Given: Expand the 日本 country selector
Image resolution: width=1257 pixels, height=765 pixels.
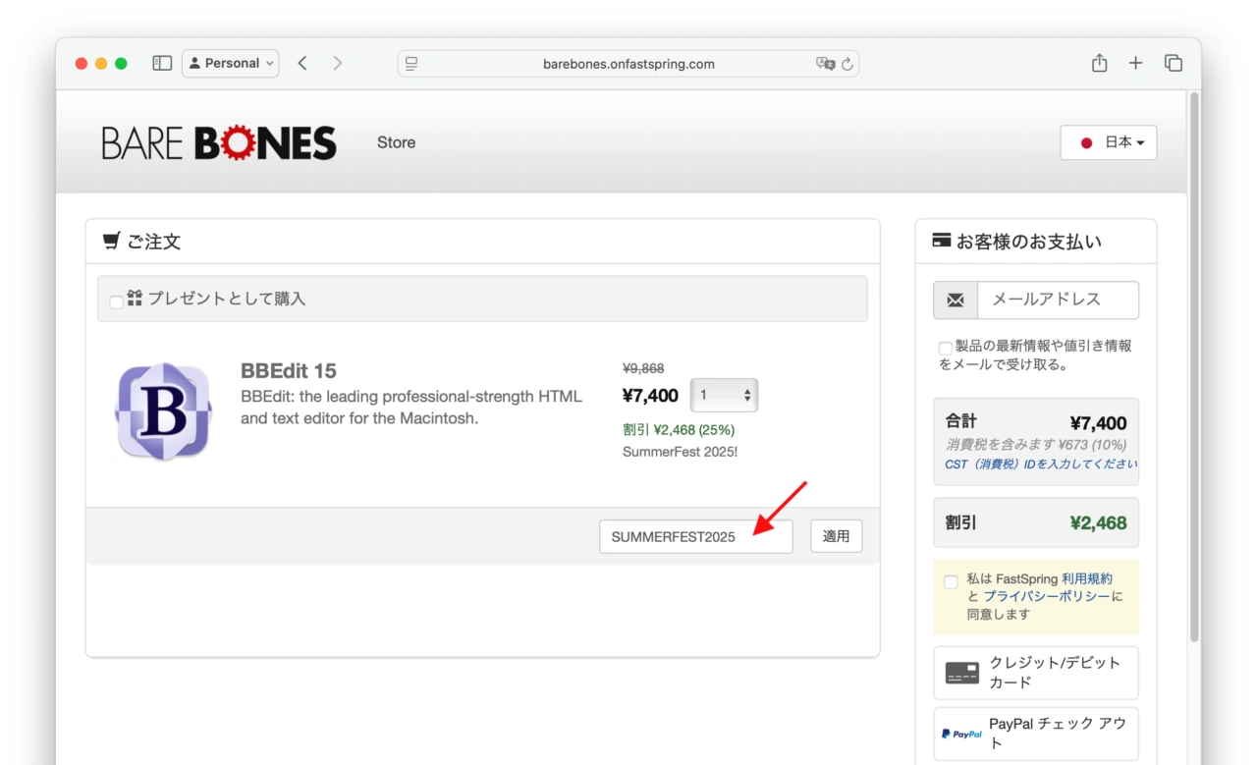Looking at the screenshot, I should pos(1109,142).
